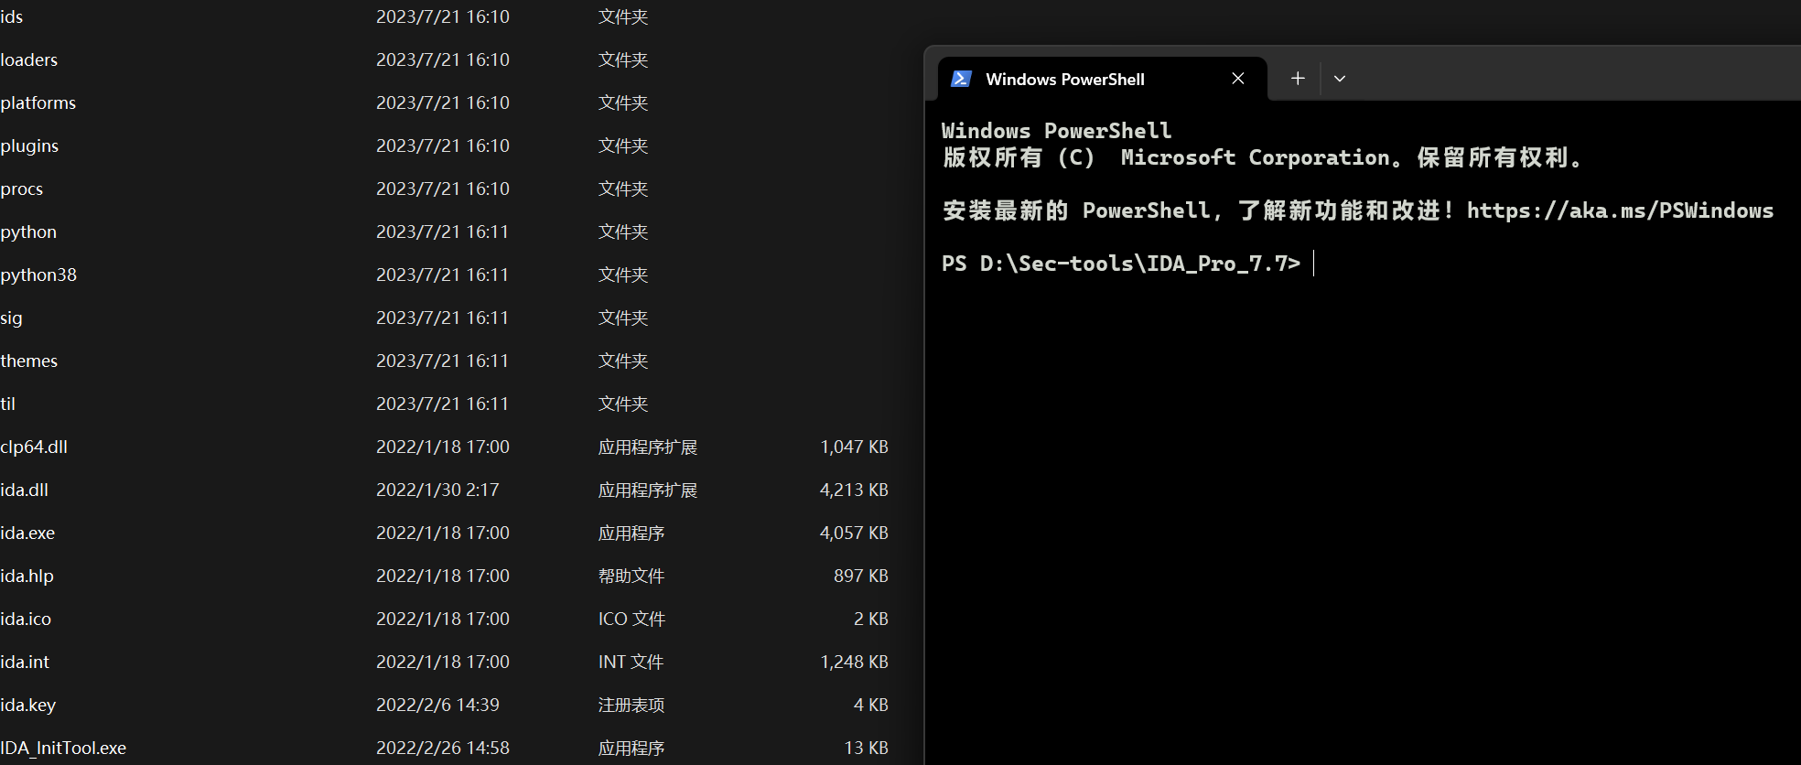This screenshot has height=765, width=1801.
Task: Click the 2022/1/30 2:17 date cell
Action: point(437,490)
